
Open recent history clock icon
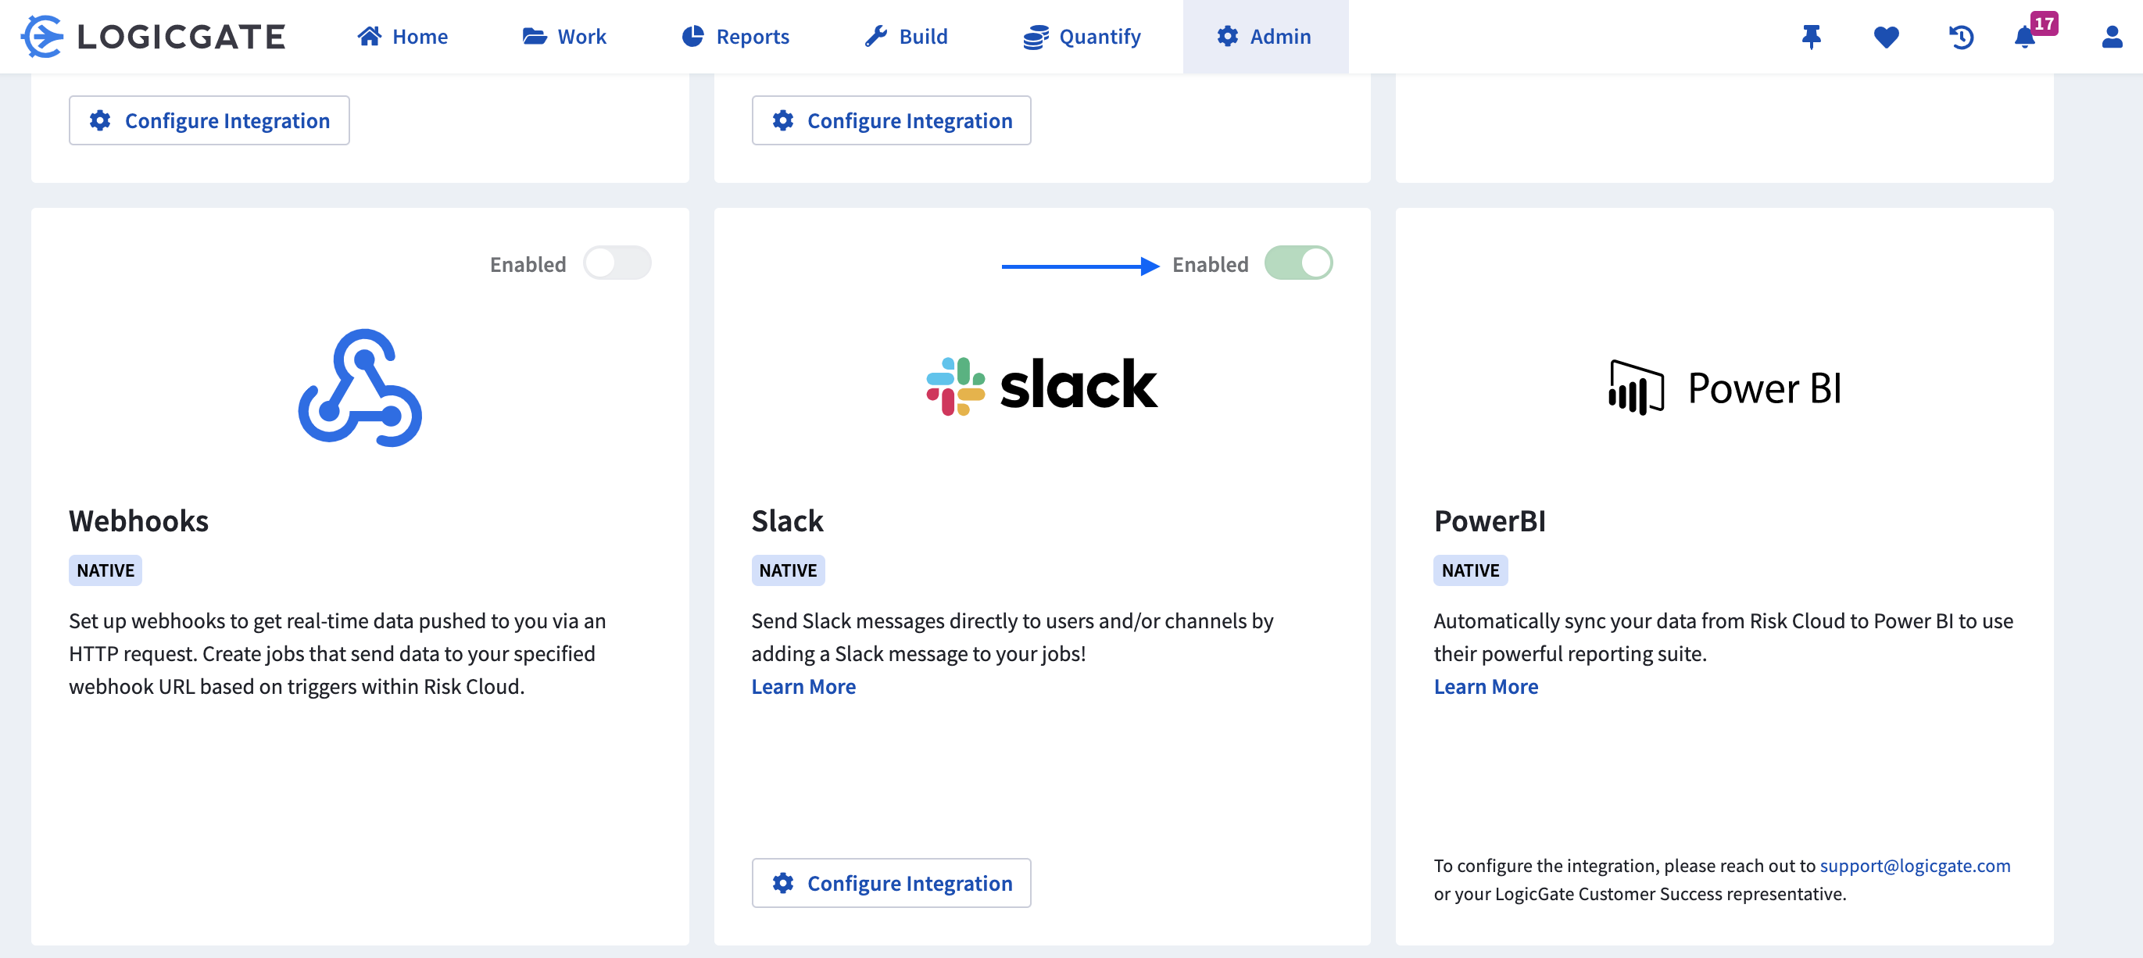click(1961, 37)
